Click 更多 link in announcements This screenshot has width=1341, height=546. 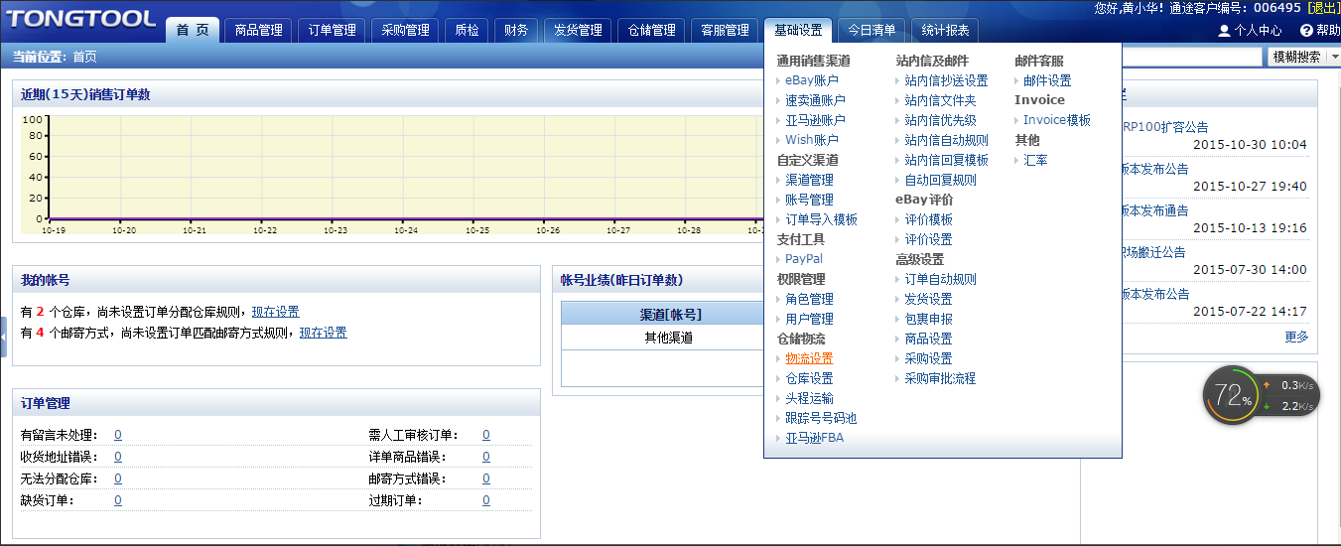pos(1296,337)
